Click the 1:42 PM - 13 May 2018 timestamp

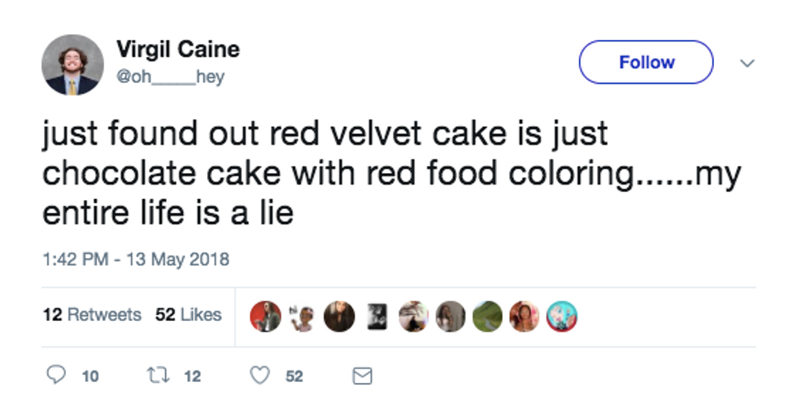[x=136, y=259]
